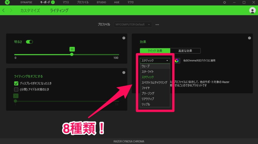Switch to the マクロ tab
Image resolution: width=258 pixels, height=144 pixels.
pos(131,2)
